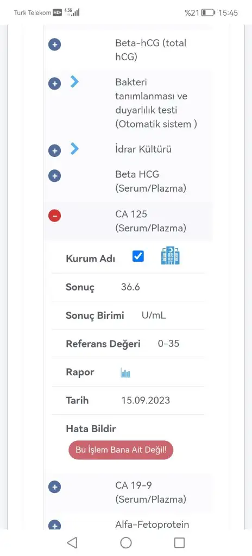The width and height of the screenshot is (252, 556).
Task: Tap the Android recent apps square
Action: 180,542
